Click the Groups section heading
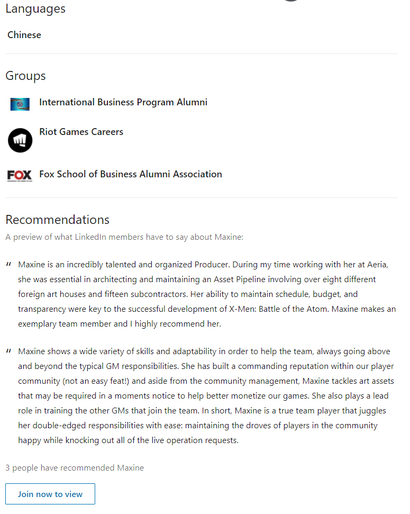 (25, 76)
